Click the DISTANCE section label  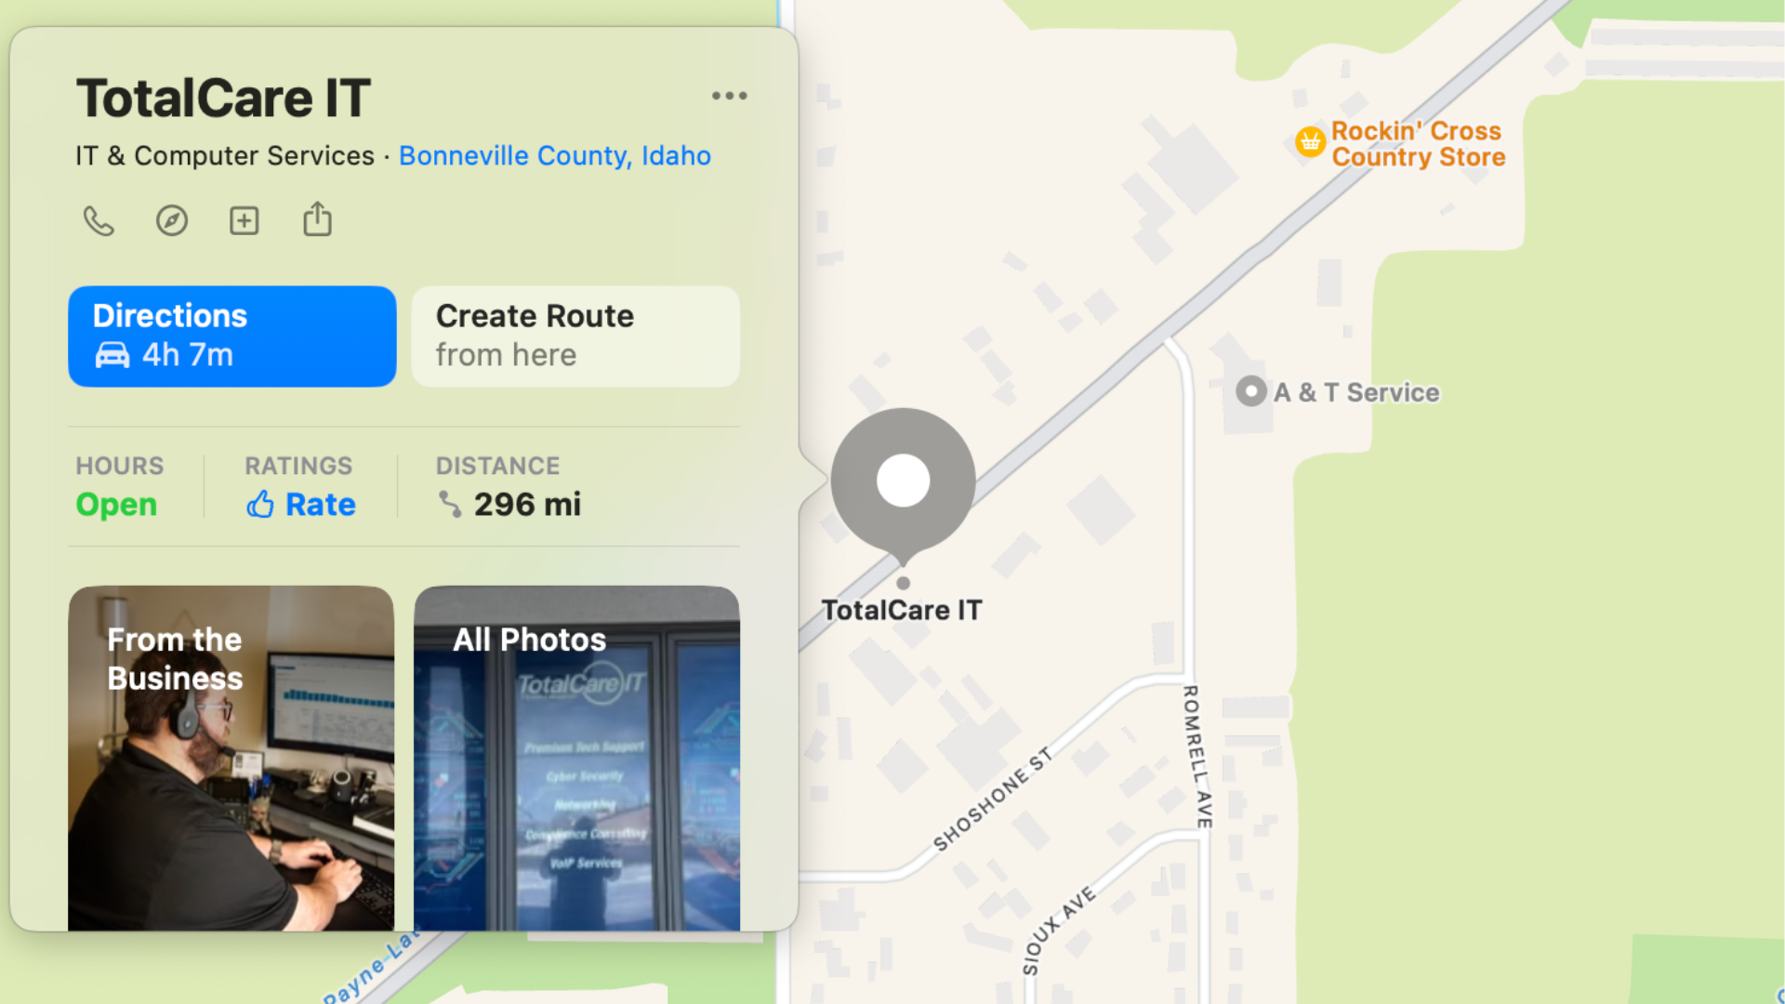[497, 465]
